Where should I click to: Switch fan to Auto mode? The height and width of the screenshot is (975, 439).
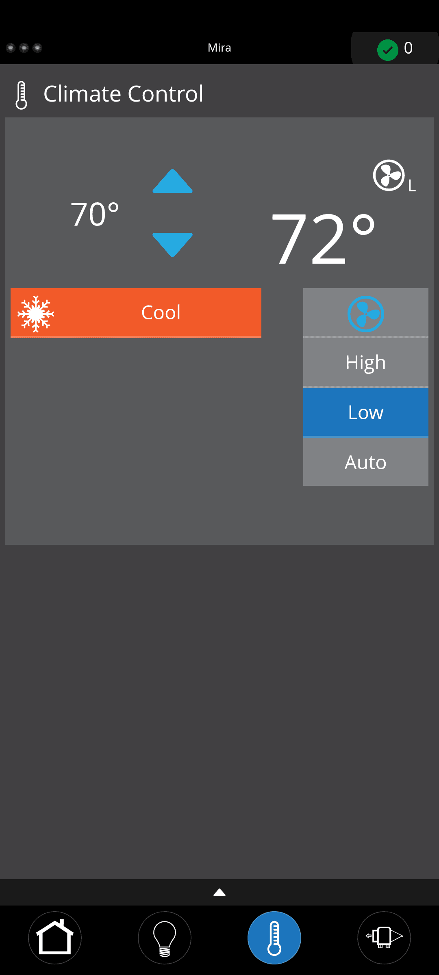pyautogui.click(x=365, y=462)
